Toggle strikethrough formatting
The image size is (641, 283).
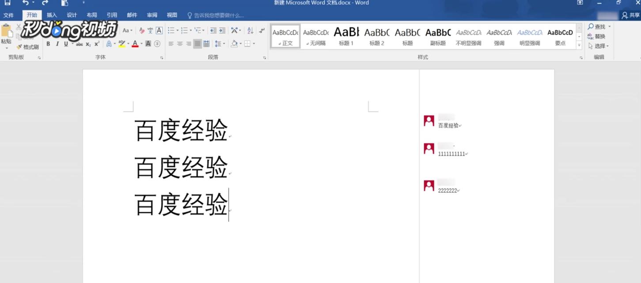(79, 44)
